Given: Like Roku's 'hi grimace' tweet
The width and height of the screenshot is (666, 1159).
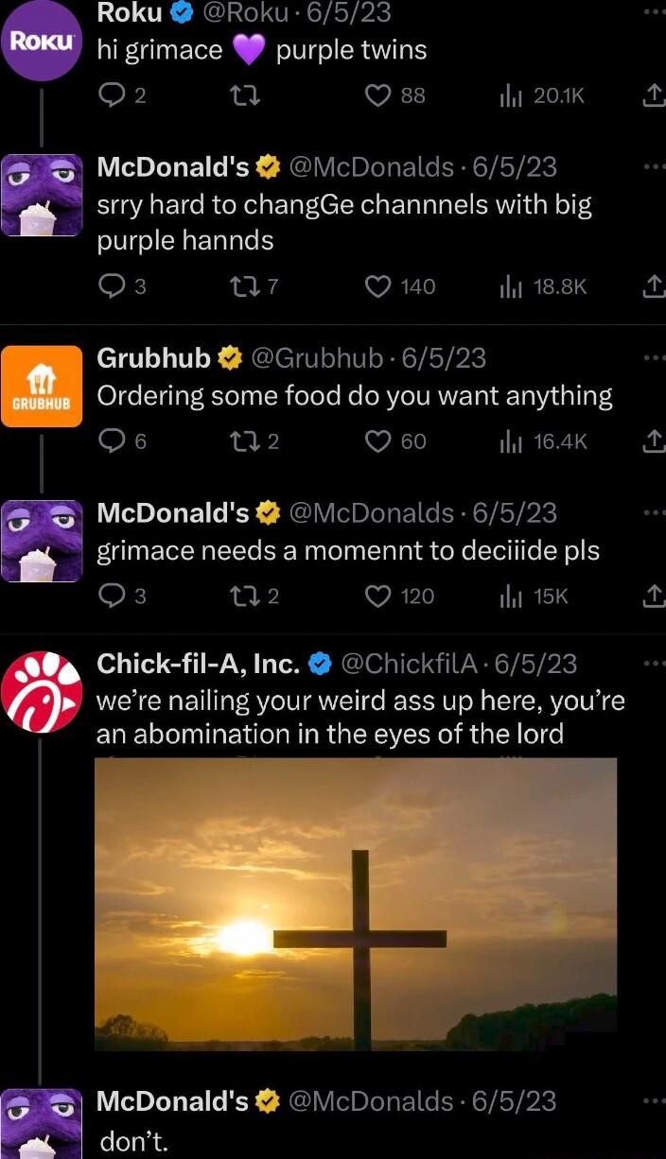Looking at the screenshot, I should click(x=377, y=95).
